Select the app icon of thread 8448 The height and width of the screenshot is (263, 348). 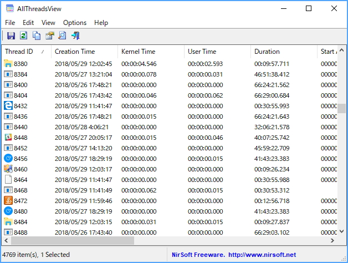coord(8,138)
